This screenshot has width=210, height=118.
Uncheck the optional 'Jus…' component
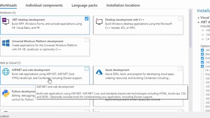coord(202,66)
